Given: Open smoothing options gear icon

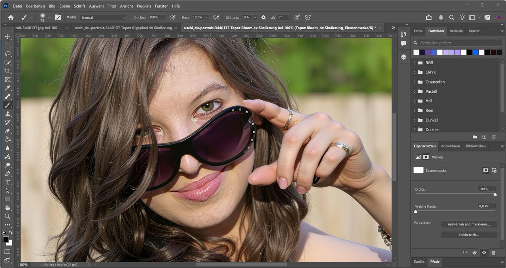Looking at the screenshot, I should tap(264, 17).
